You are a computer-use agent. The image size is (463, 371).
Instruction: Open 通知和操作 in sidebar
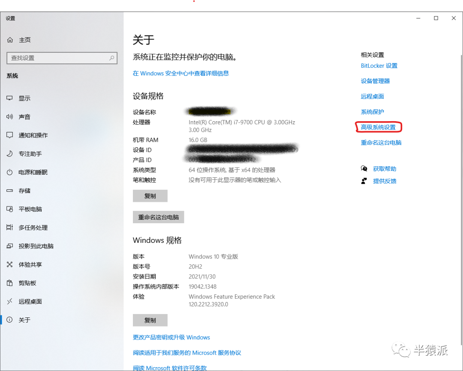62,135
